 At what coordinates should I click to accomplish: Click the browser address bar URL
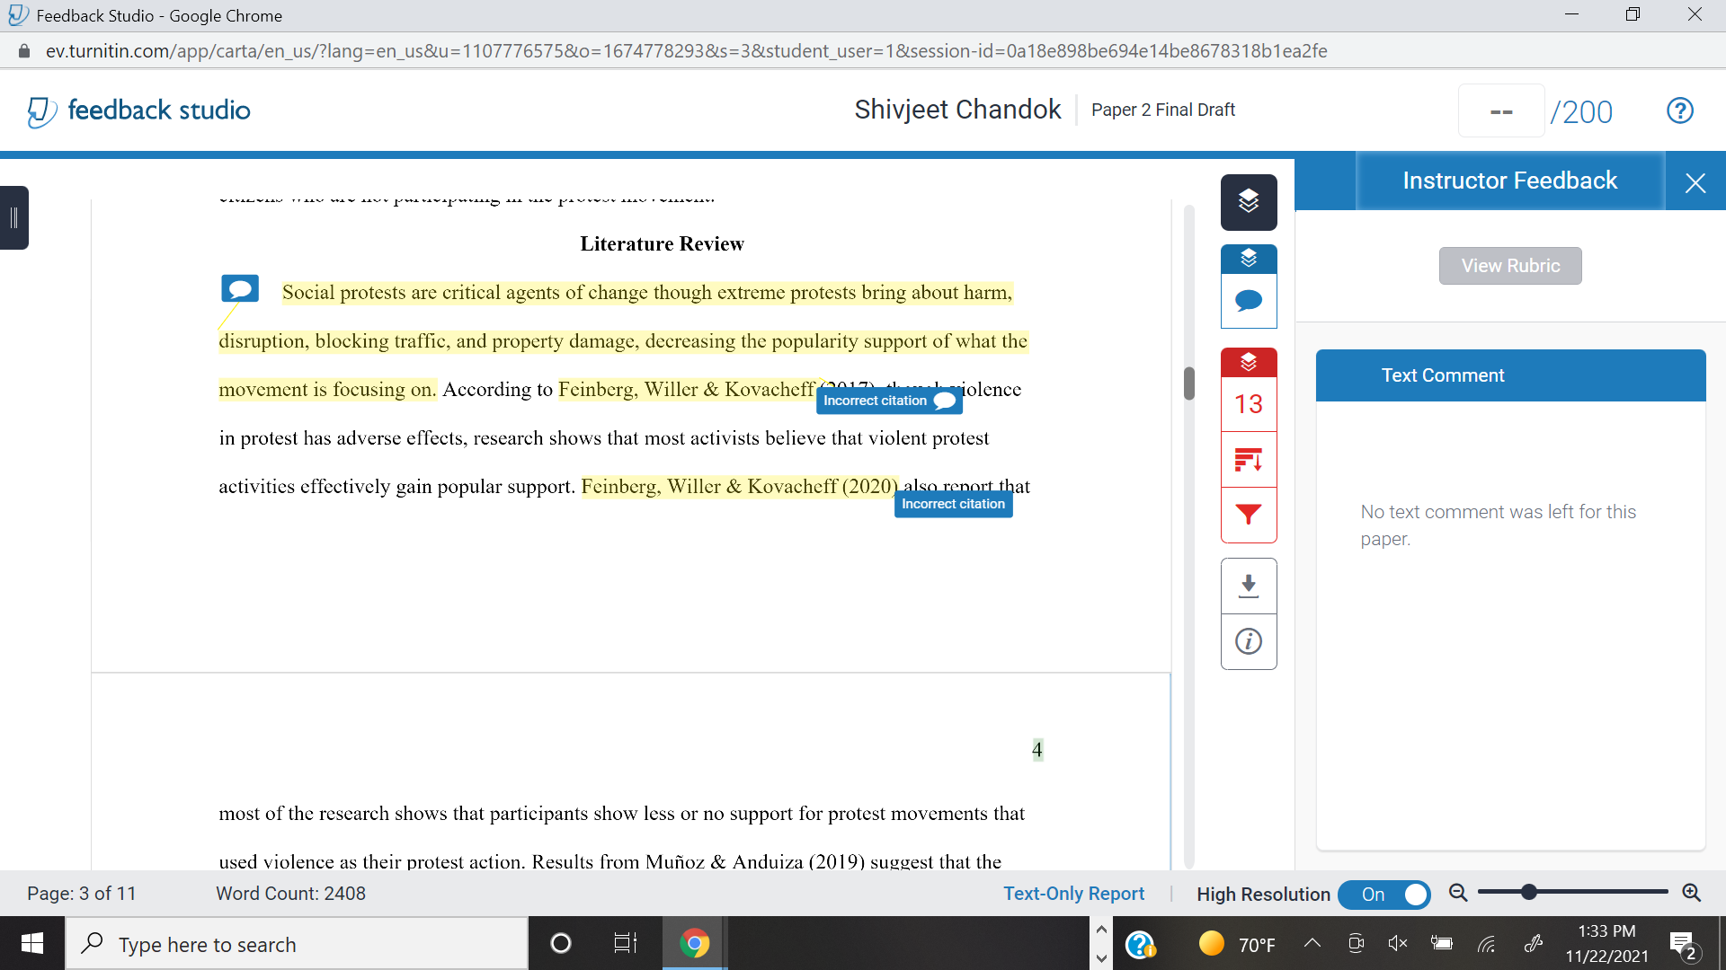pos(686,51)
